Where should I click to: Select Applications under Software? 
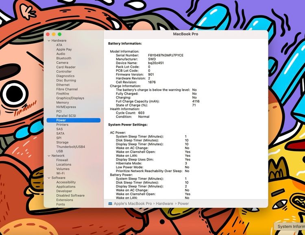tap(66, 187)
